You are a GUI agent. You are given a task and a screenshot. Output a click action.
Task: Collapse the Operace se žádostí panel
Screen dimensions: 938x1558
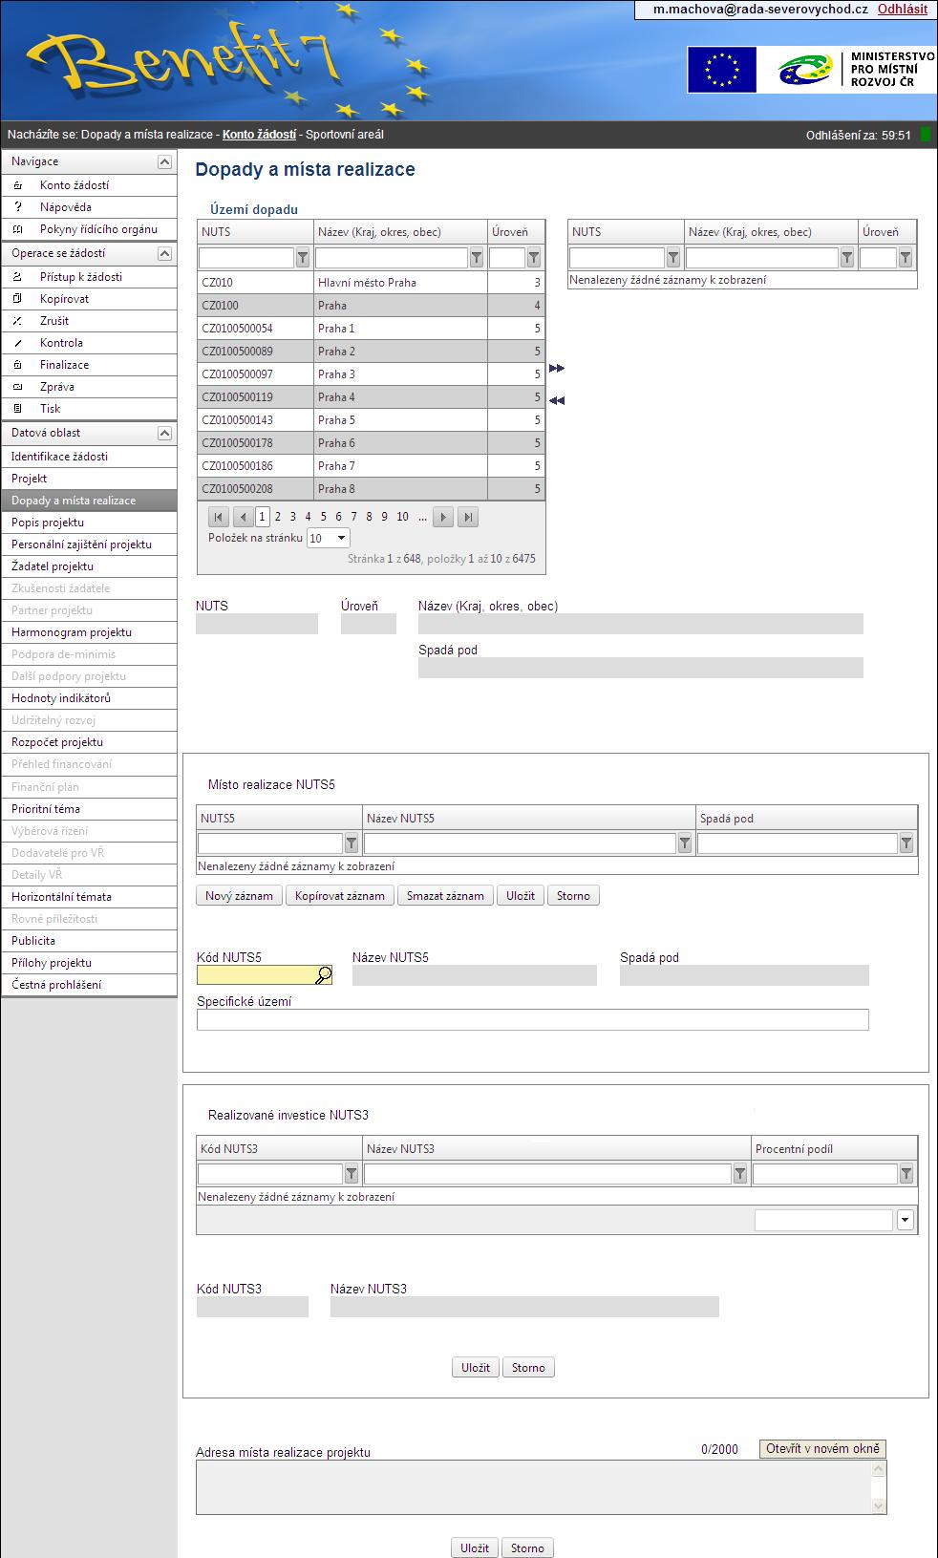(x=164, y=254)
